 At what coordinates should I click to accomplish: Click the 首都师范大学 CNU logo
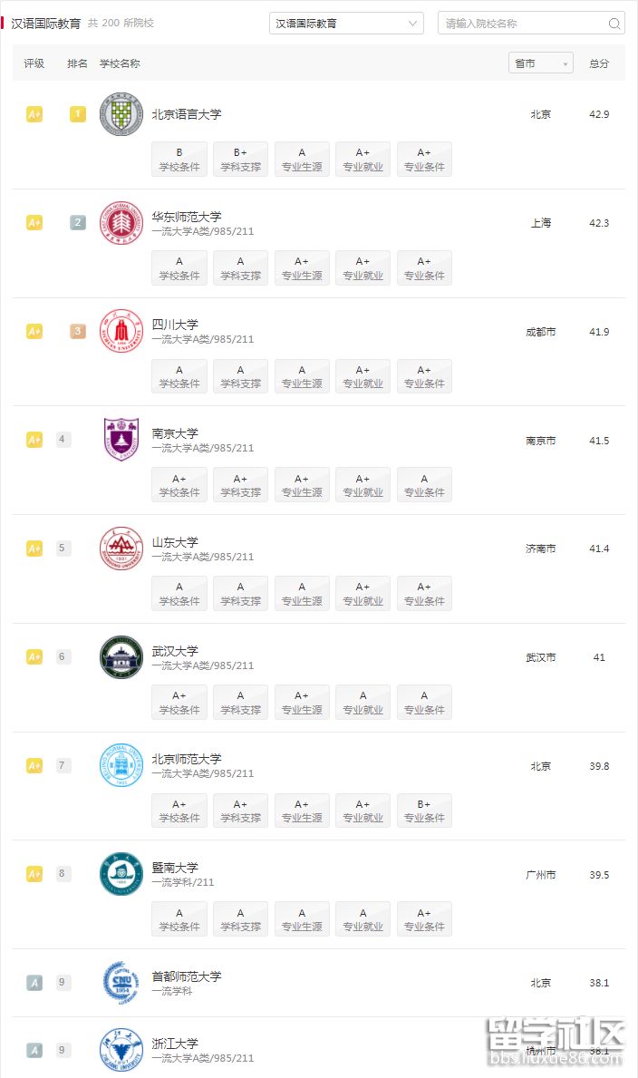121,983
